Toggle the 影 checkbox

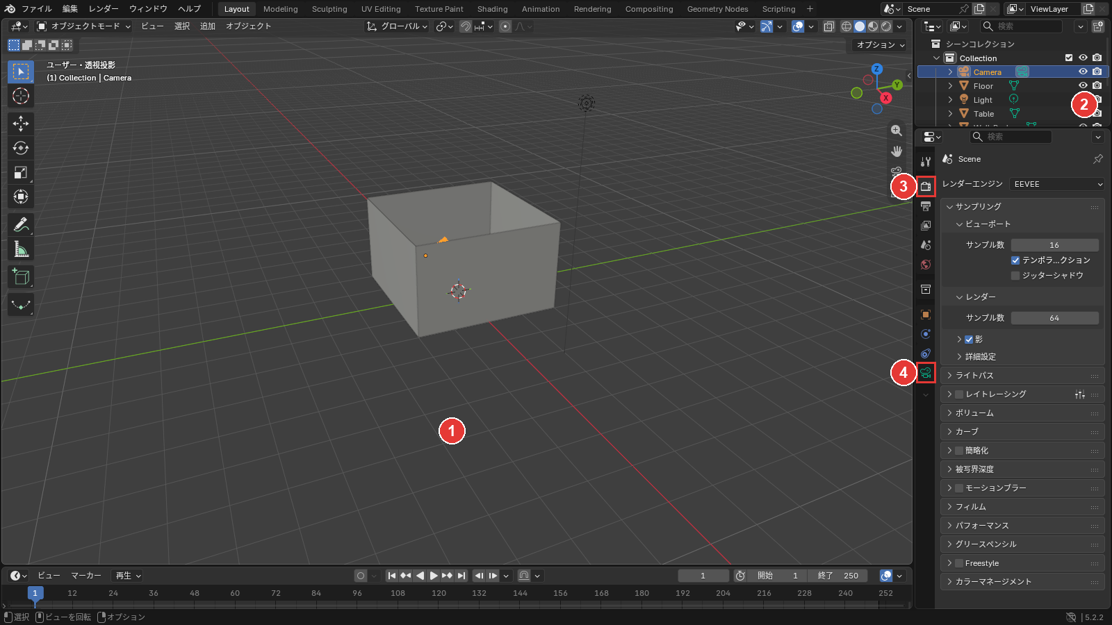[969, 340]
